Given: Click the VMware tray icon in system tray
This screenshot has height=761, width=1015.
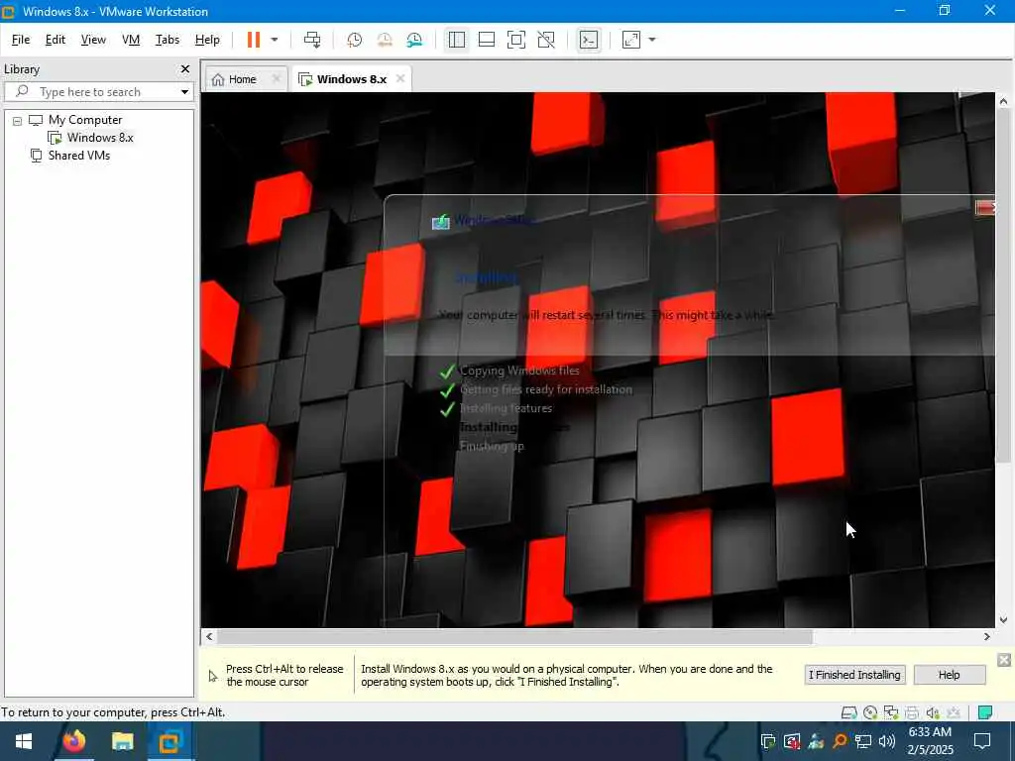Looking at the screenshot, I should coord(768,741).
